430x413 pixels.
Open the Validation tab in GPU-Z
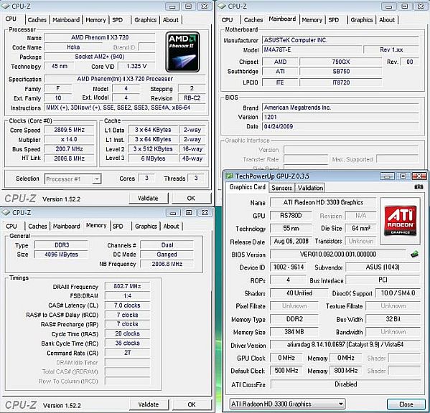coord(310,188)
